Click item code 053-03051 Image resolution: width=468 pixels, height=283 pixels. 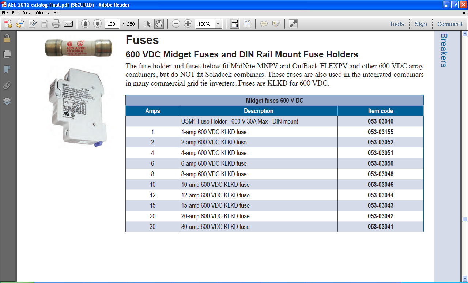381,153
